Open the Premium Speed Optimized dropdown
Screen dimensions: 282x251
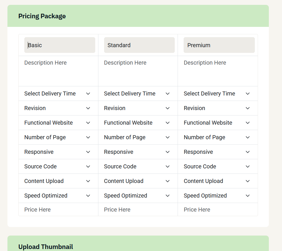[x=218, y=196]
